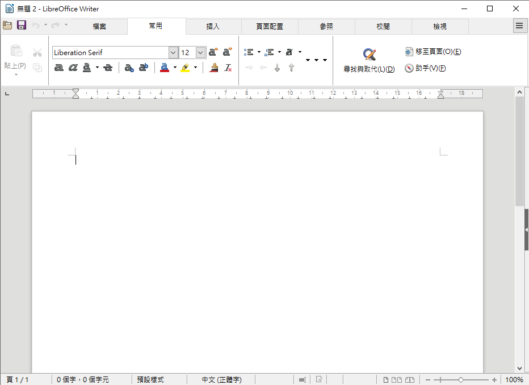Click the document modified status icon

click(x=319, y=379)
